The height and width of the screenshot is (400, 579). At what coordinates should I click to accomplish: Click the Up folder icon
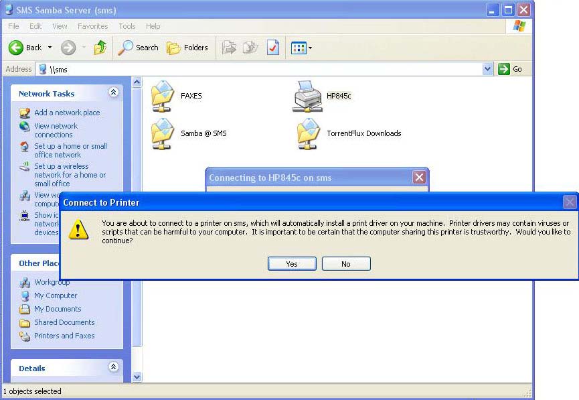coord(100,48)
